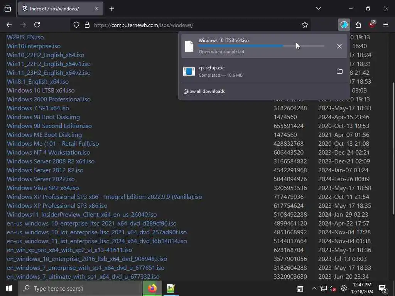The height and width of the screenshot is (296, 395).
Task: Go back to previous page
Action: pyautogui.click(x=9, y=25)
